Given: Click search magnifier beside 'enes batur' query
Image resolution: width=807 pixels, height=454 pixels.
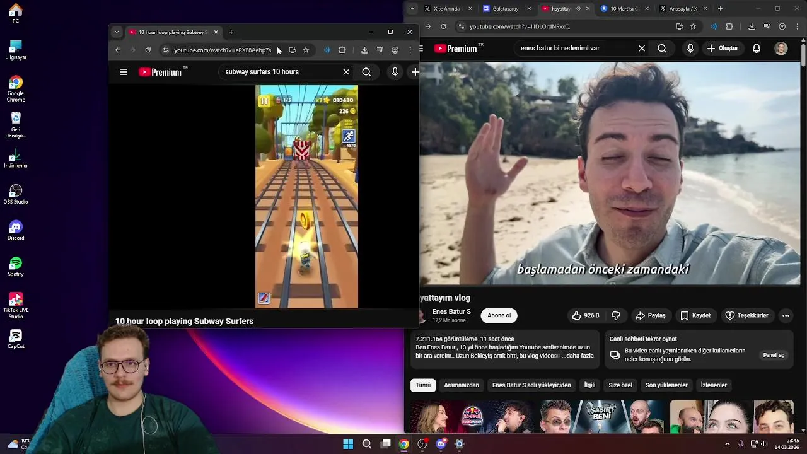Looking at the screenshot, I should [662, 49].
